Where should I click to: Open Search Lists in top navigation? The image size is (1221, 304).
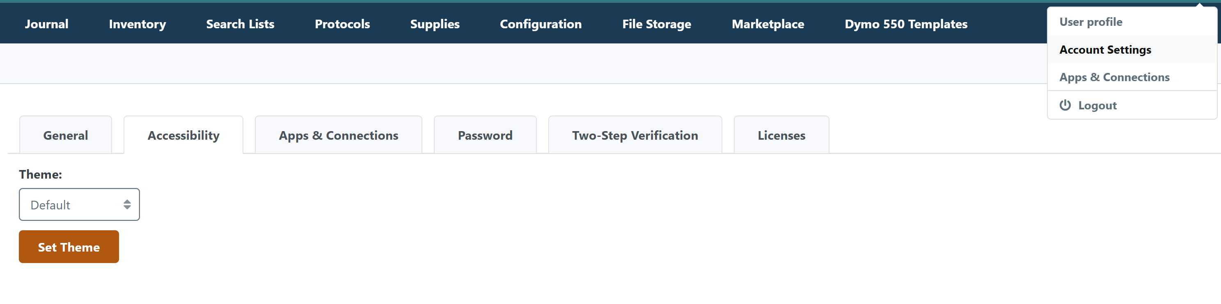241,24
